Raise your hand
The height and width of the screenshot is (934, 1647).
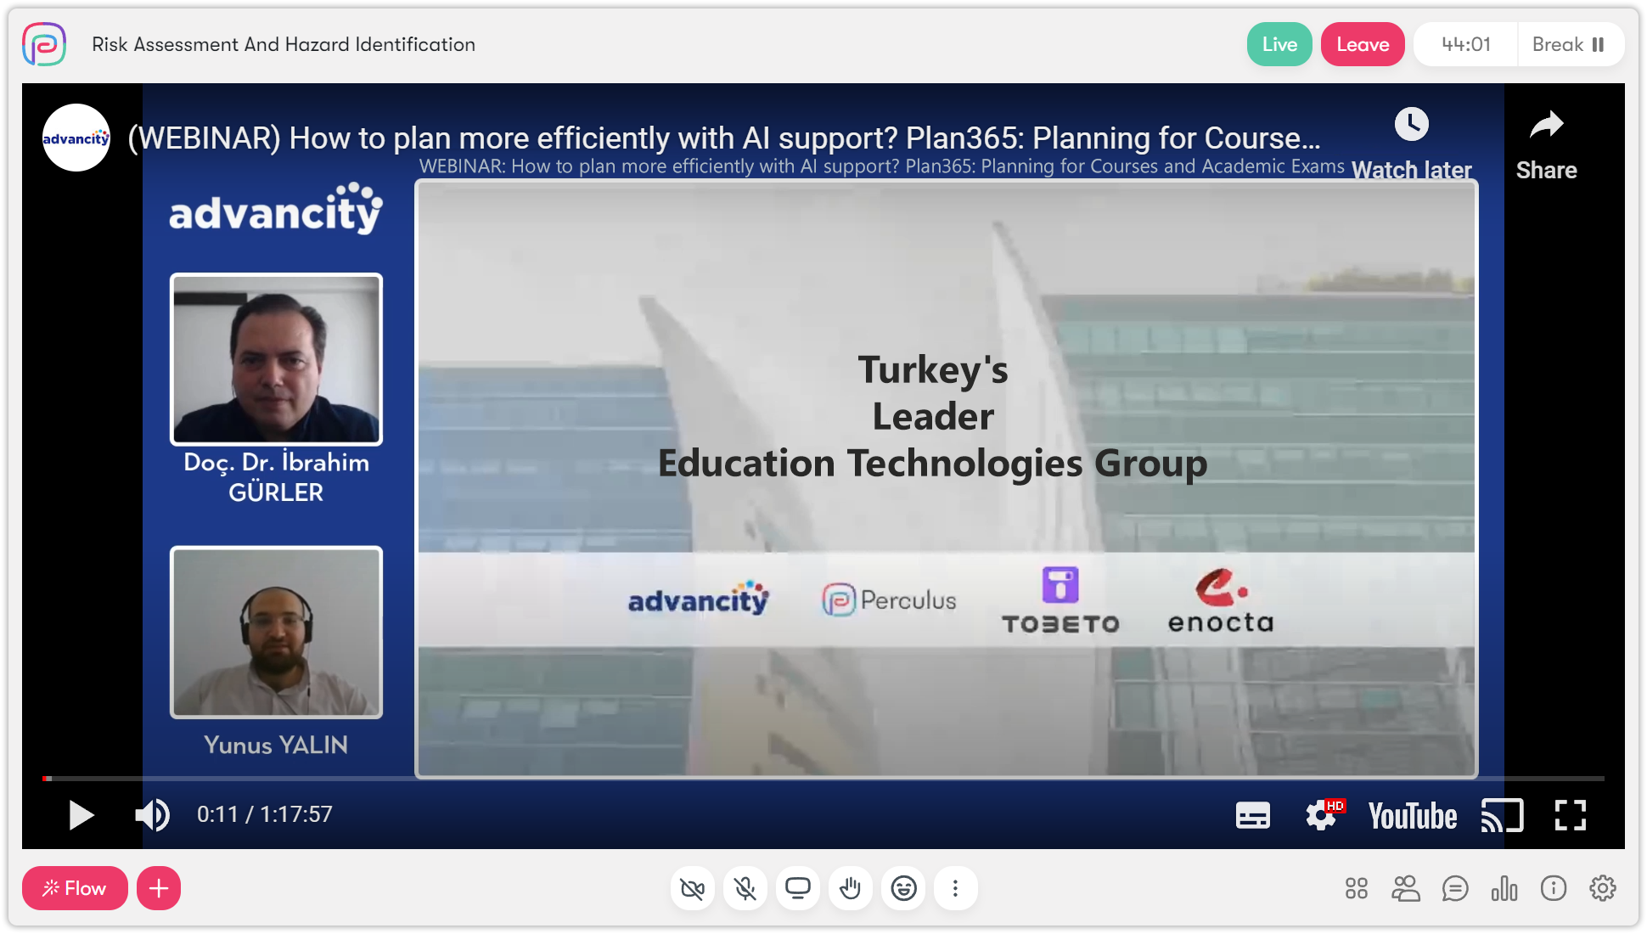point(851,888)
